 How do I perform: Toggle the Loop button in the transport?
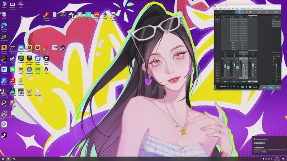255,87
